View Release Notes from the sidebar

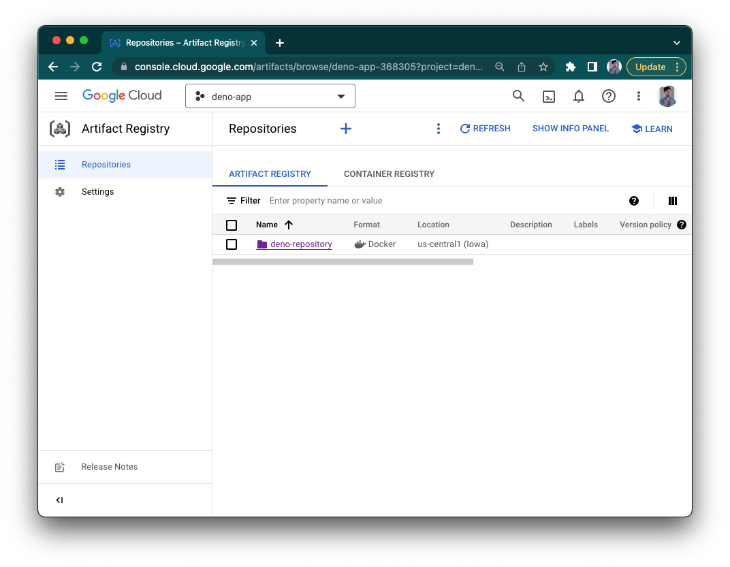tap(109, 466)
